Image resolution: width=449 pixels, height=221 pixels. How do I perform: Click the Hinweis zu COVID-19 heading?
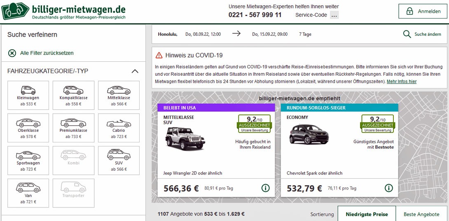194,55
